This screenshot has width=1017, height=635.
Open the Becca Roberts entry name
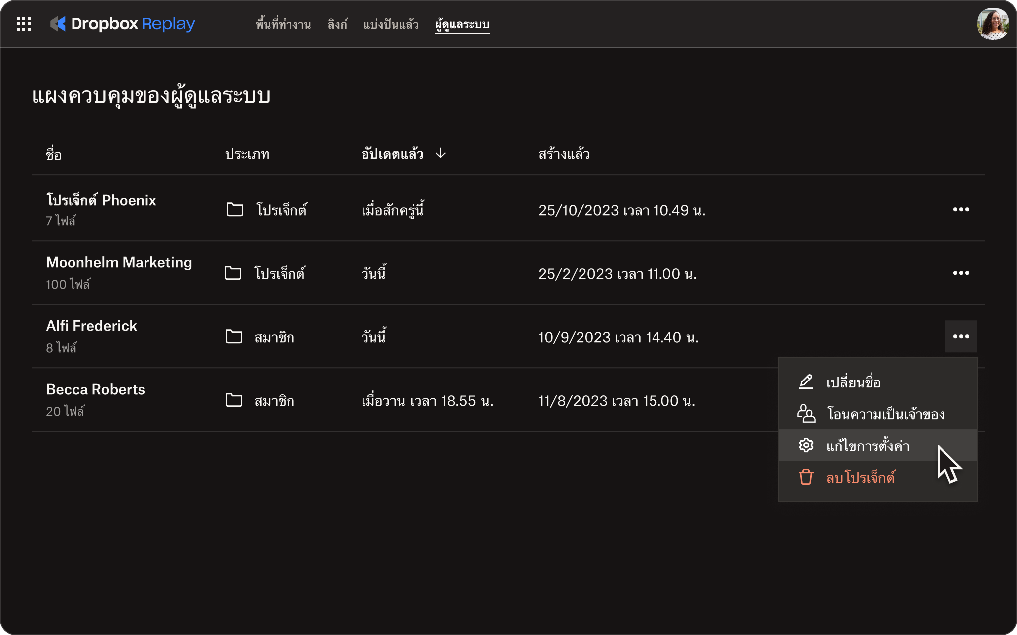pyautogui.click(x=95, y=389)
